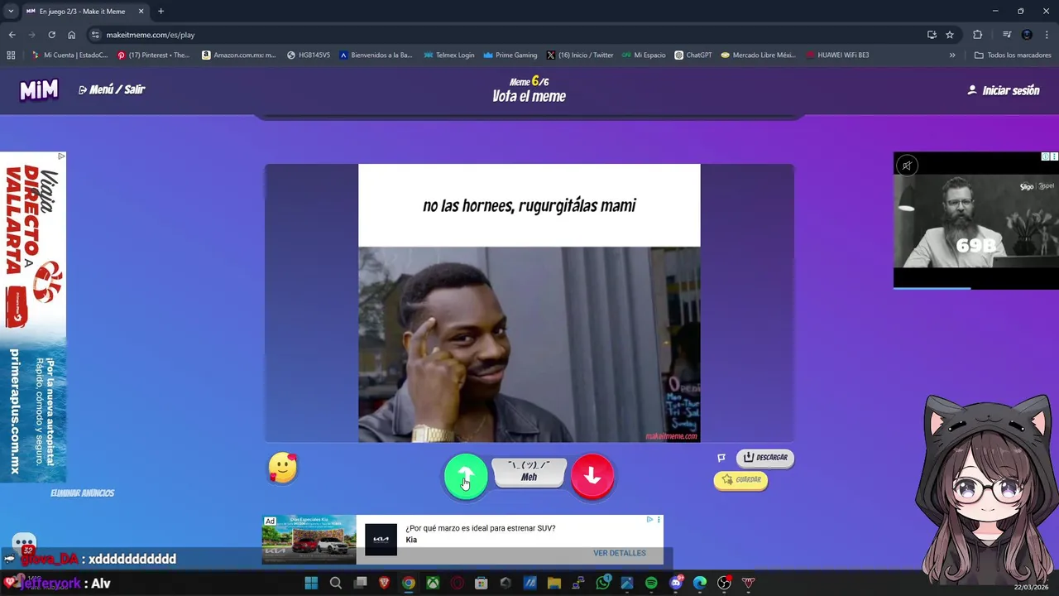Upvote the meme with the green arrow
Image resolution: width=1059 pixels, height=596 pixels.
(466, 476)
